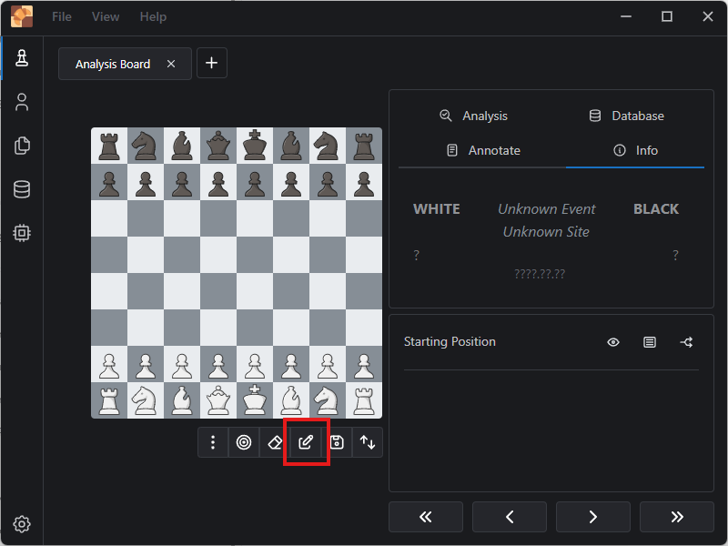Maximize the application window

click(x=667, y=16)
